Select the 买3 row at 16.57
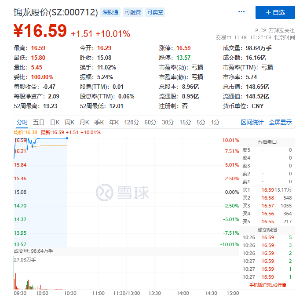The image size is (296, 298). (267, 206)
